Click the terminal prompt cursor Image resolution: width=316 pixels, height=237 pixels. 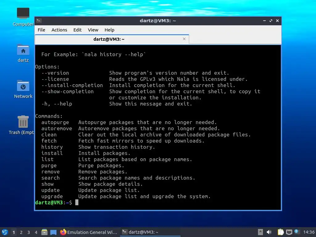(77, 202)
